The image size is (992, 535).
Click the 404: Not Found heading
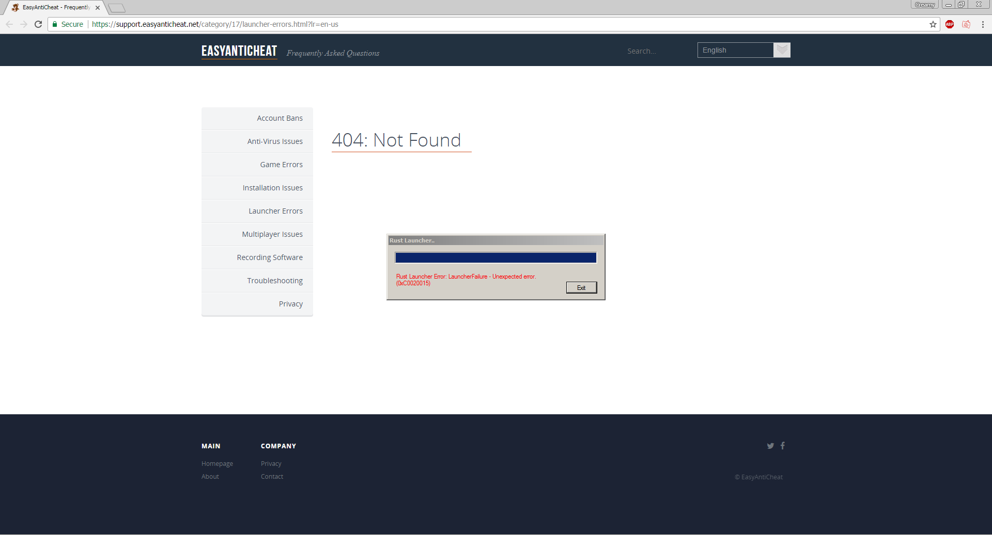click(x=396, y=140)
